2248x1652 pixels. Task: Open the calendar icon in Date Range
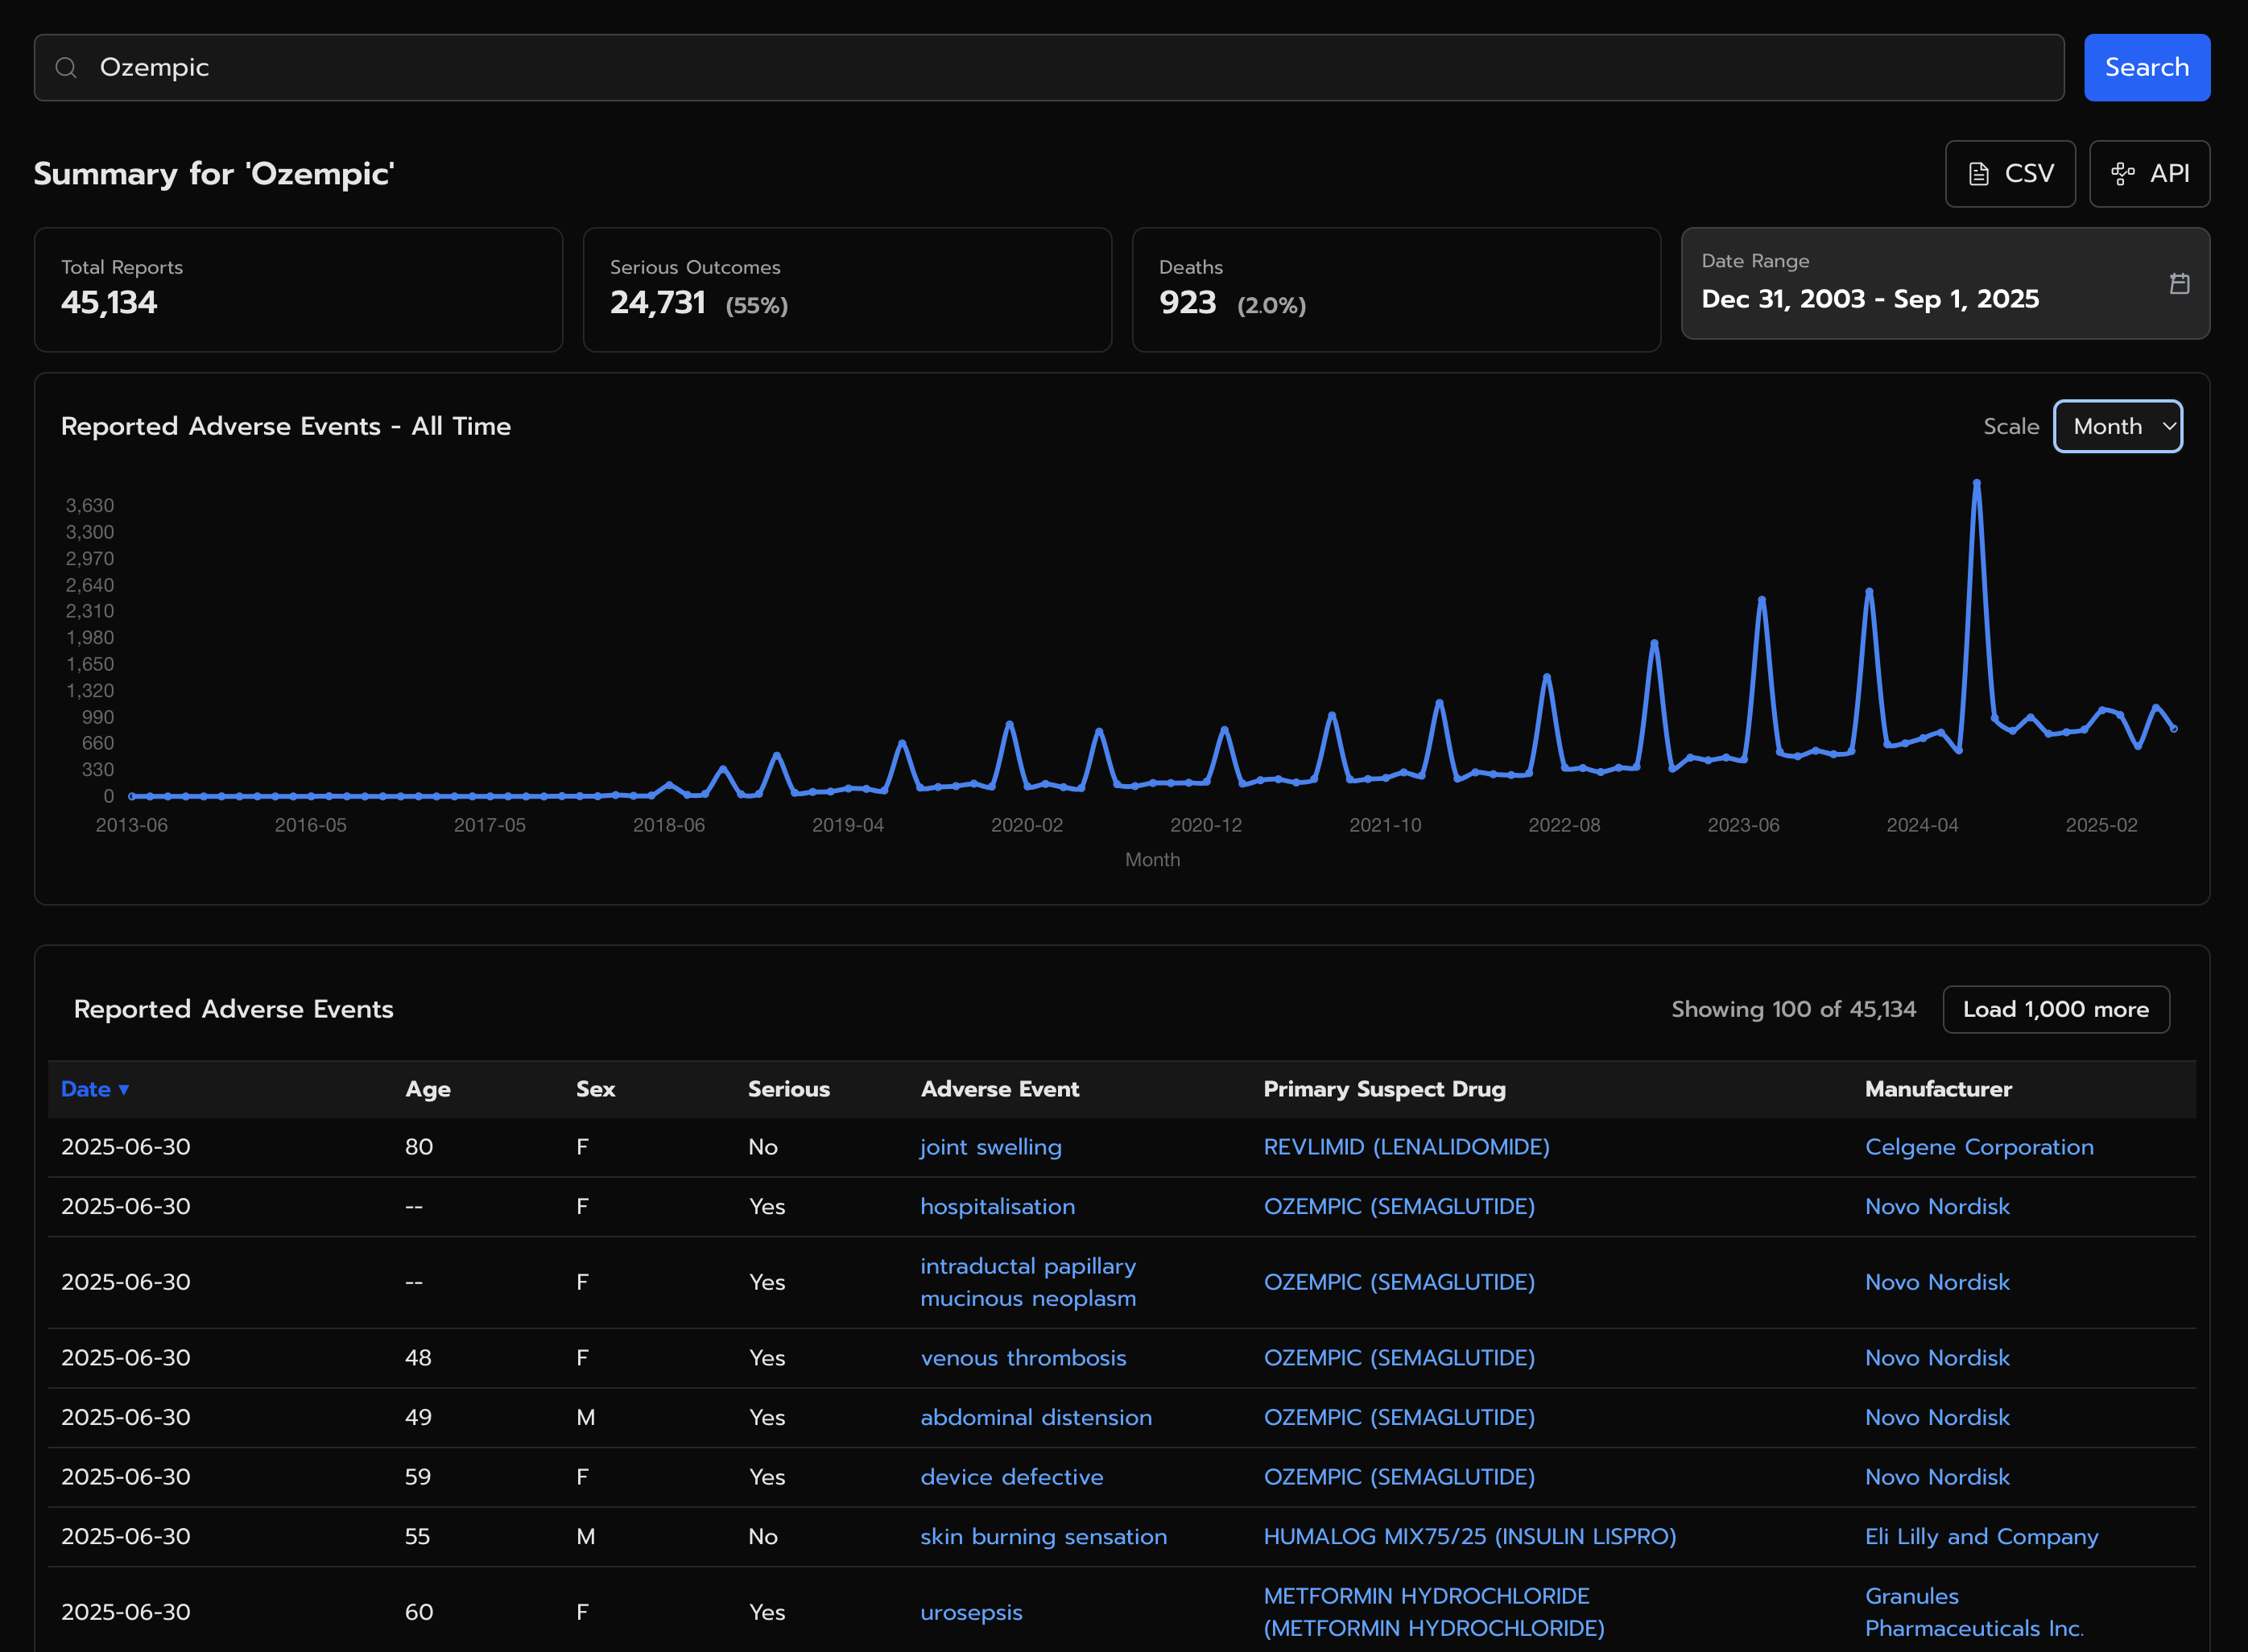tap(2179, 284)
